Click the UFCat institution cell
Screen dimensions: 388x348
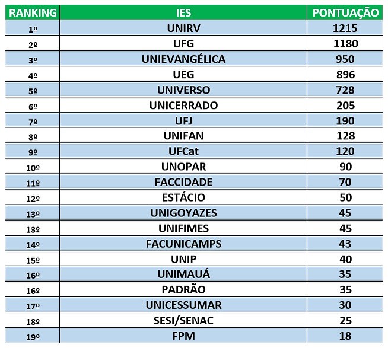(183, 151)
